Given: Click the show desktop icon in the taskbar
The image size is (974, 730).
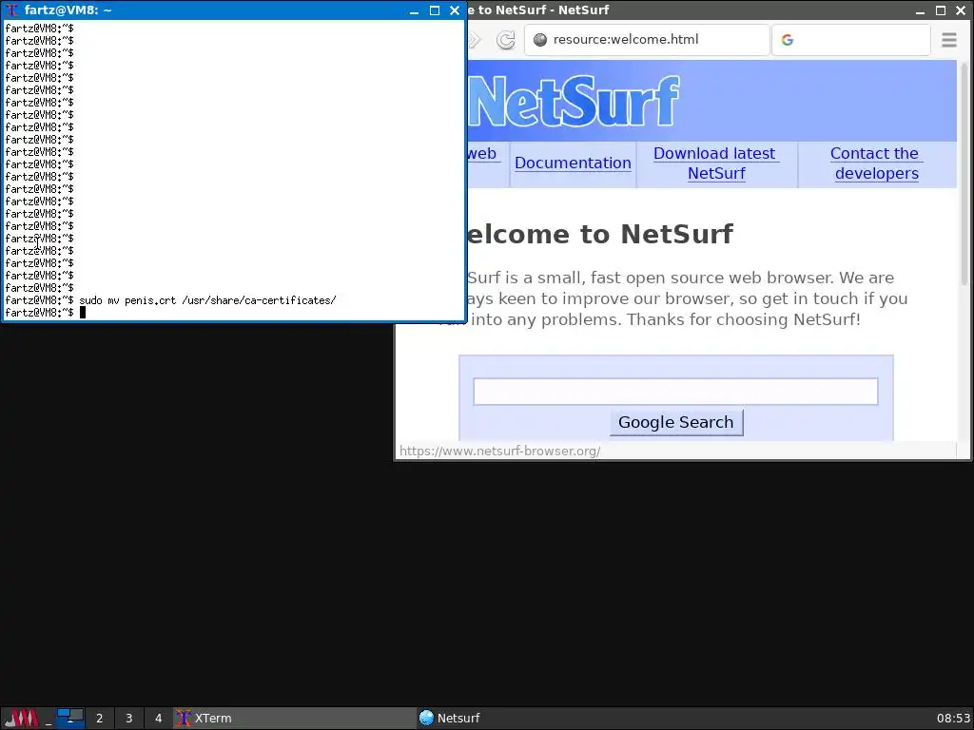Looking at the screenshot, I should click(x=49, y=719).
